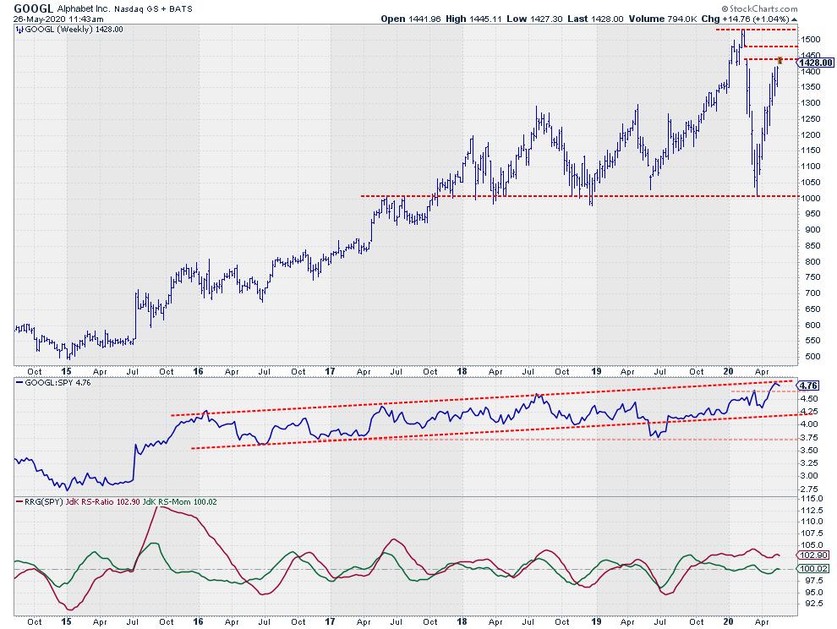The width and height of the screenshot is (837, 629).
Task: Click the 1500 level on the price scale
Action: click(810, 40)
